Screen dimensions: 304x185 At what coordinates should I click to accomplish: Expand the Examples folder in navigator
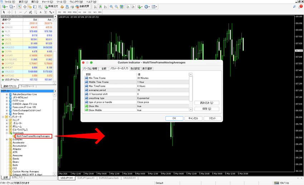pyautogui.click(x=7, y=140)
